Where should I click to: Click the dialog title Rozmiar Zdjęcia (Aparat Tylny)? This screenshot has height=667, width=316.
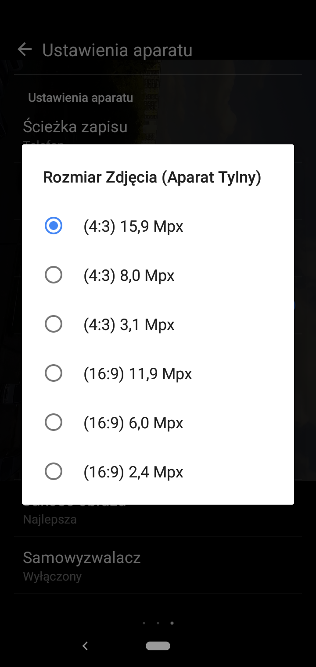[152, 178]
